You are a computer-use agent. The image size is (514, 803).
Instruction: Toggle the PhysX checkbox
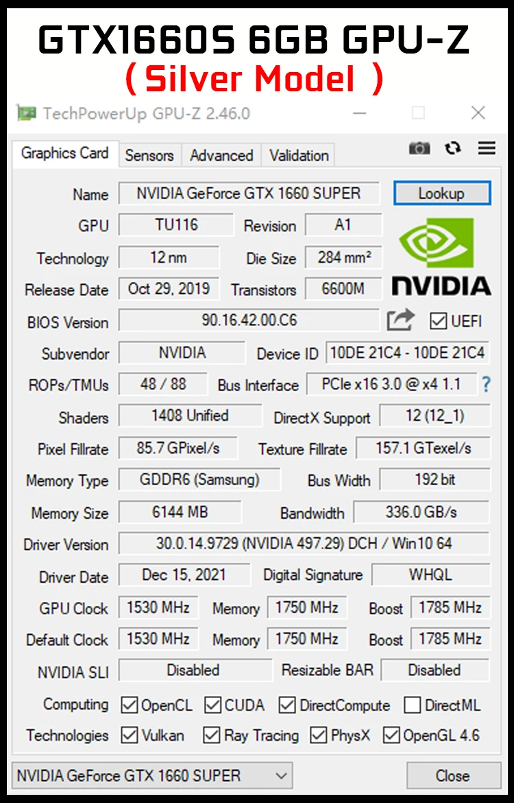coord(318,736)
